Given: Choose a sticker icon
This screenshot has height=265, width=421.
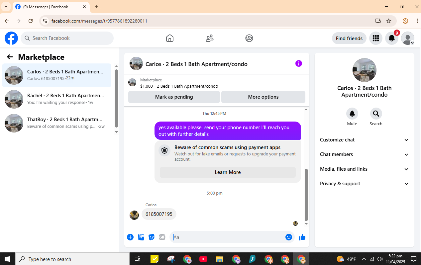Looking at the screenshot, I should (x=152, y=237).
